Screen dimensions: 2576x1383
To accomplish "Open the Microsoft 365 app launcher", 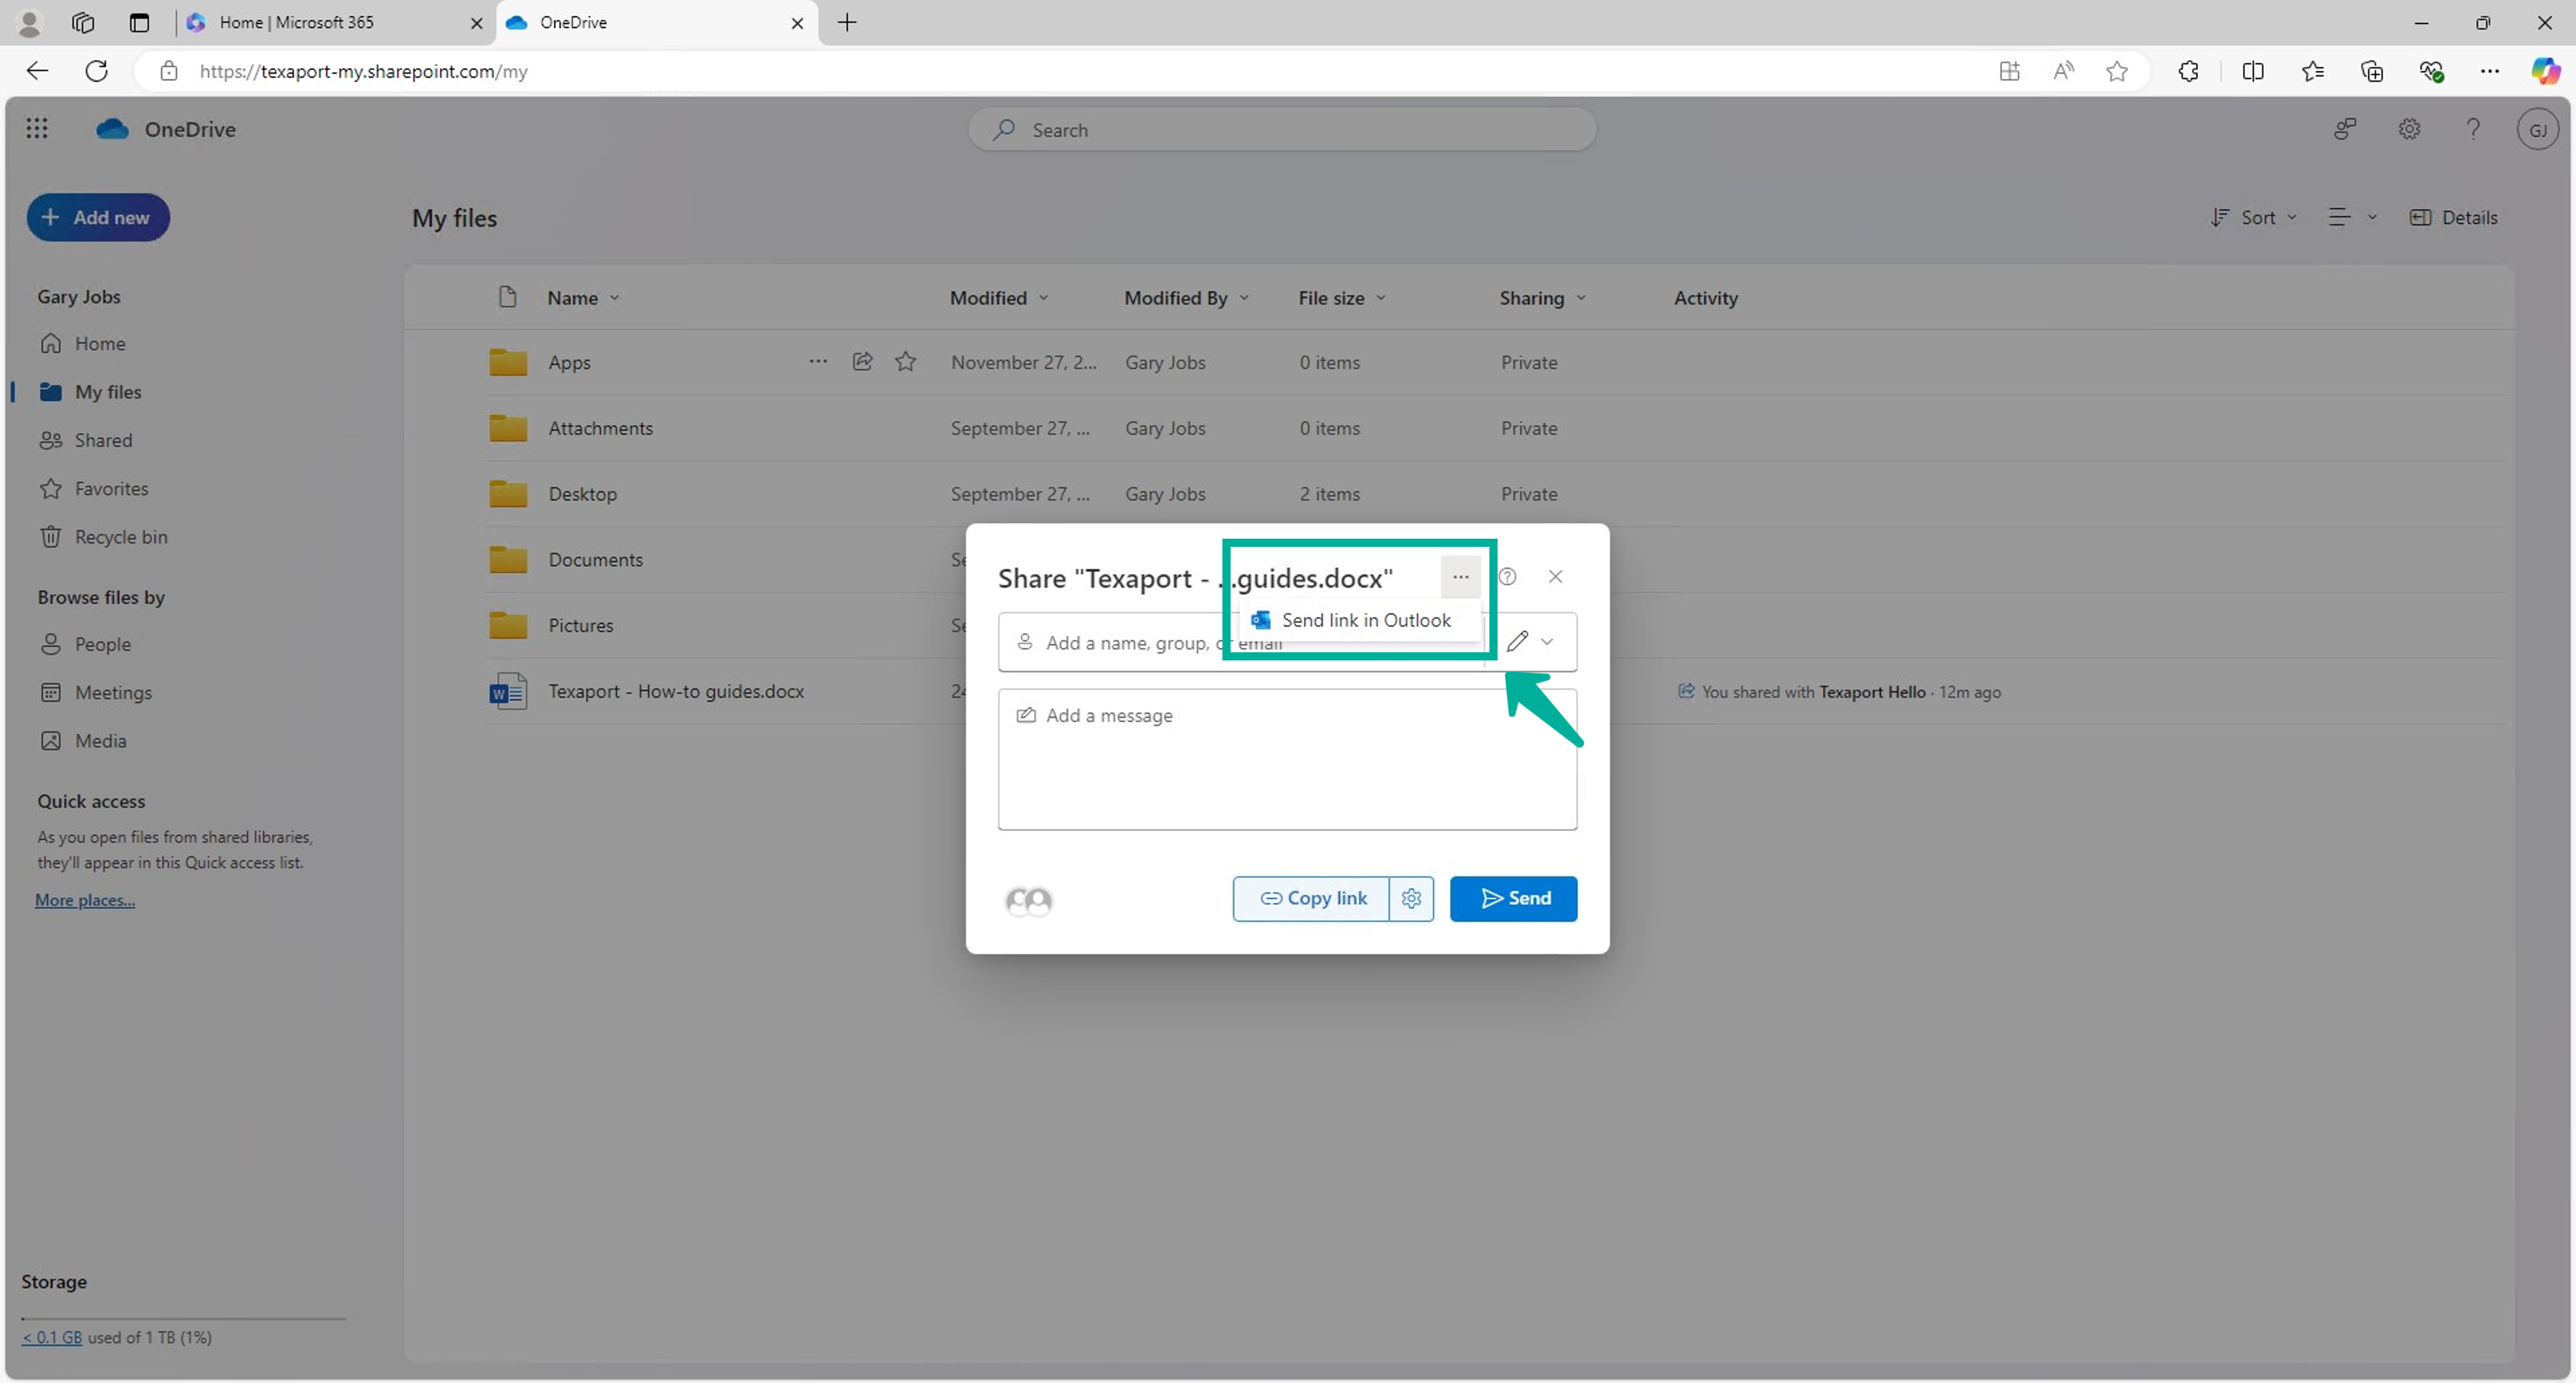I will (37, 128).
